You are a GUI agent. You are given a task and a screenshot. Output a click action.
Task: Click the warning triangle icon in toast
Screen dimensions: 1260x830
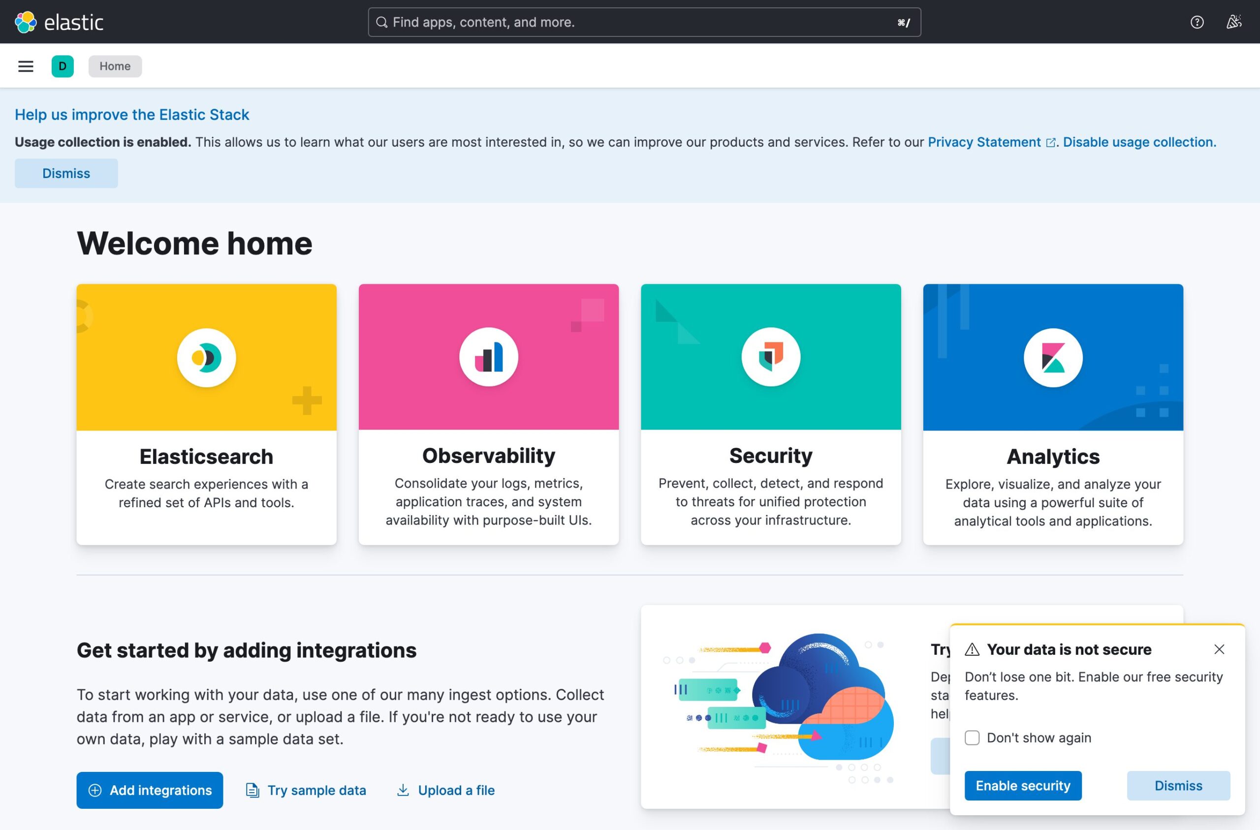click(972, 649)
